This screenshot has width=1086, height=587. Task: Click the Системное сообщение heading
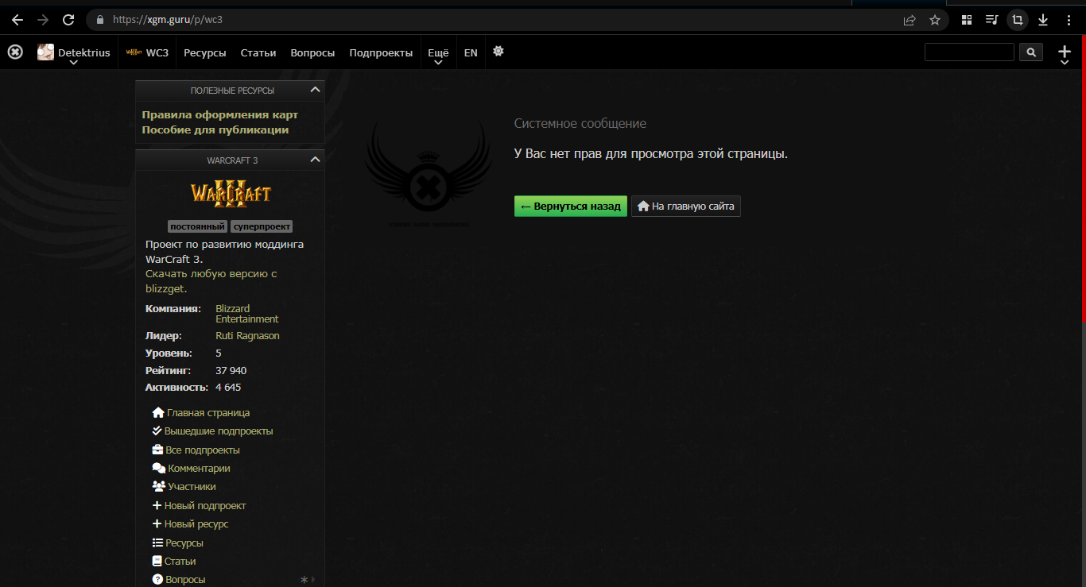click(x=580, y=124)
